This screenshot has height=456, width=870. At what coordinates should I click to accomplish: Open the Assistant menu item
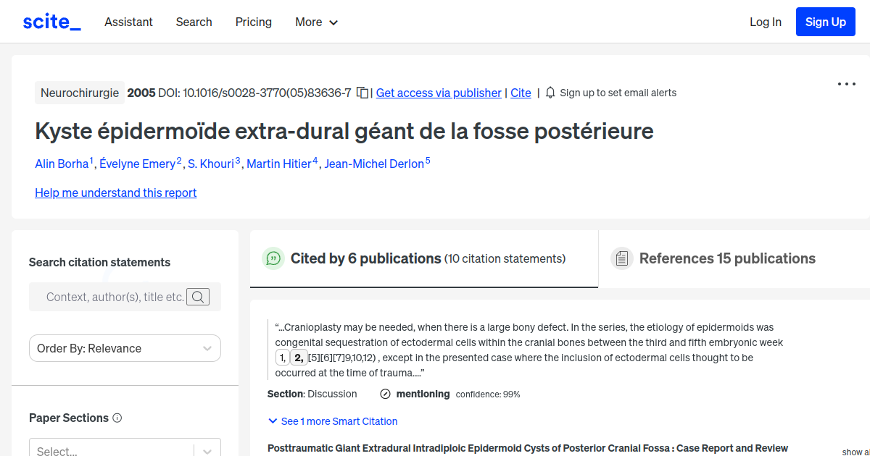tap(128, 22)
